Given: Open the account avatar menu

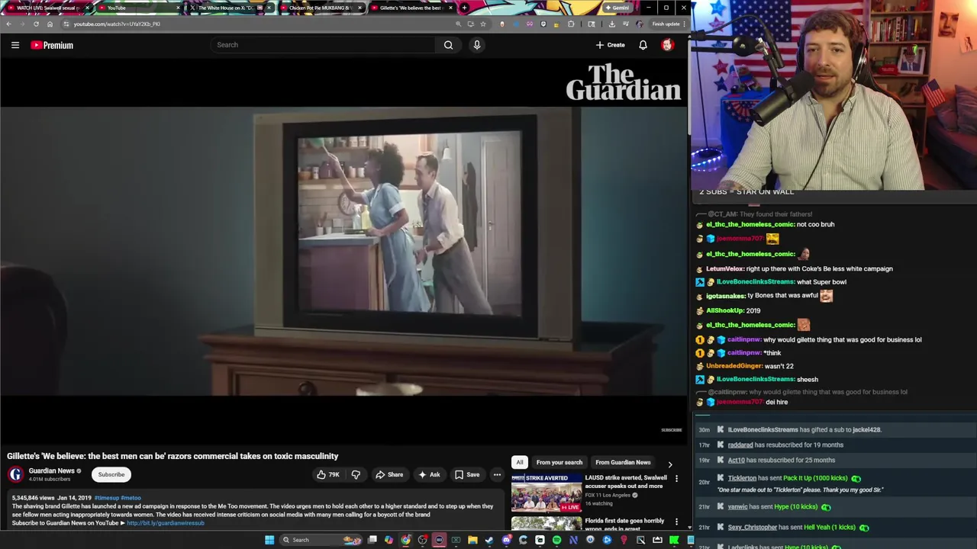Looking at the screenshot, I should coord(667,45).
